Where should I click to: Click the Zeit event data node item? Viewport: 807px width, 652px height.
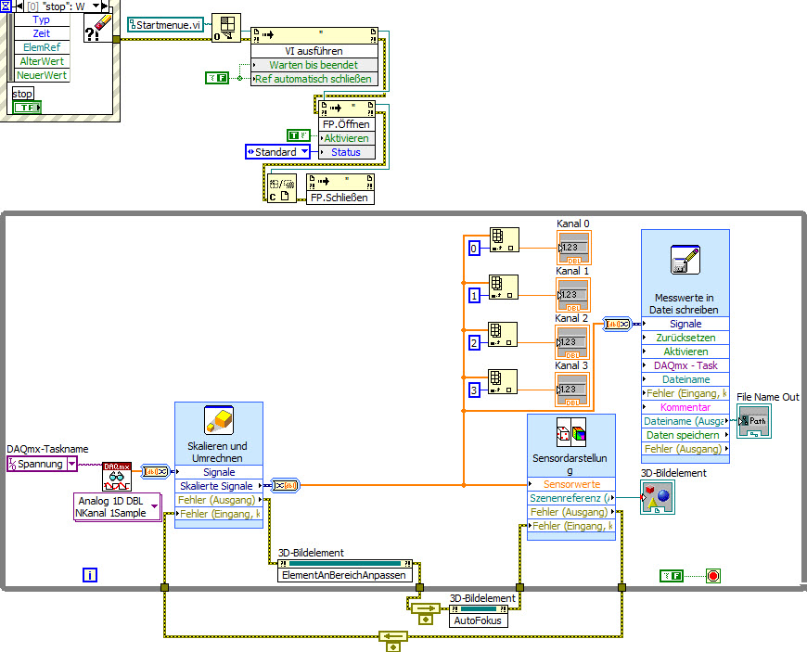click(42, 33)
